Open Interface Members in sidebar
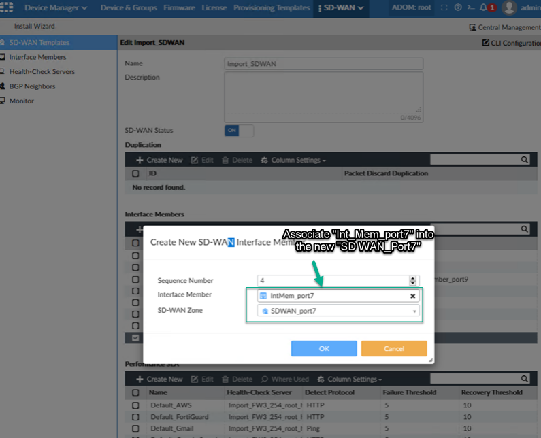541x438 pixels. tap(37, 57)
